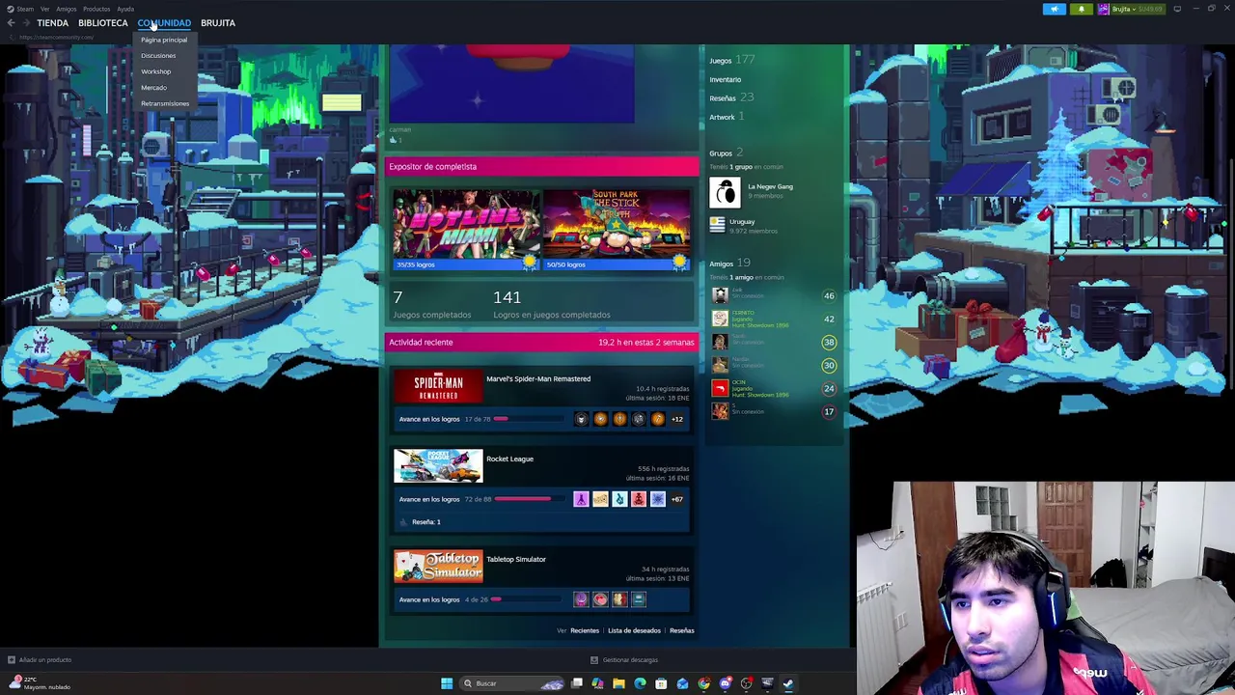Reload the page with the refresh icon
Image resolution: width=1235 pixels, height=695 pixels.
(11, 38)
